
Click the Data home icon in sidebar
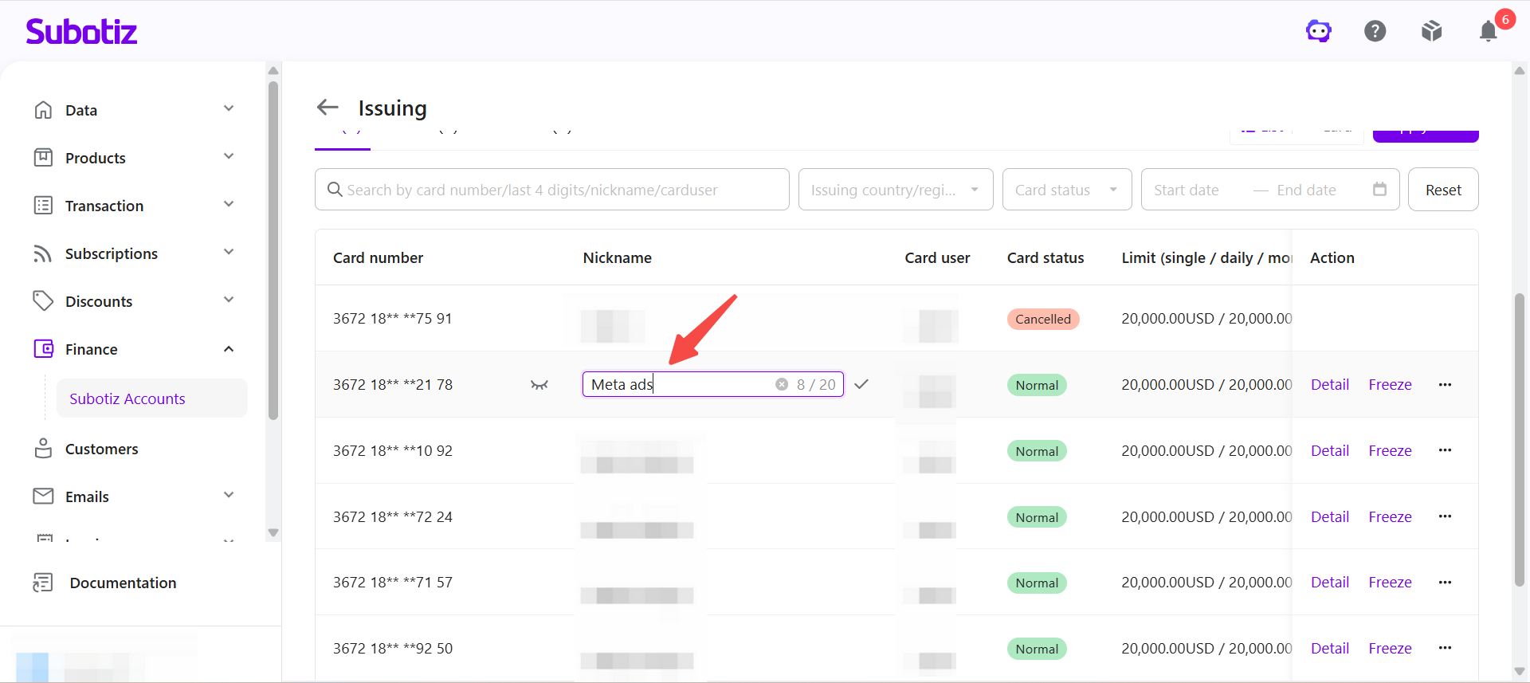point(43,110)
